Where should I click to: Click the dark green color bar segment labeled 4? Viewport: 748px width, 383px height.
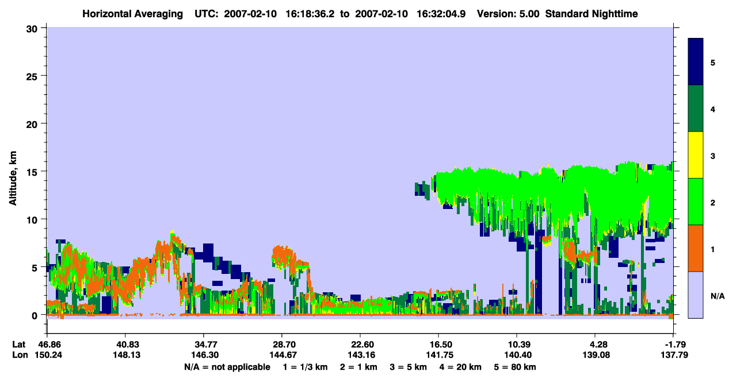pyautogui.click(x=696, y=109)
